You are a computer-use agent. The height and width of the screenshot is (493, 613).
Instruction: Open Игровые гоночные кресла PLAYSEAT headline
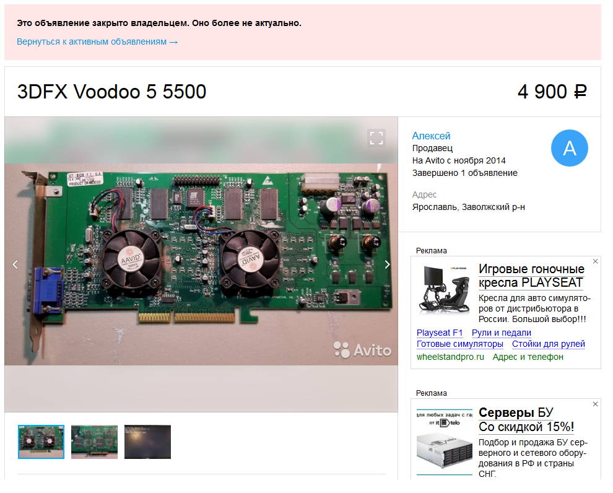[x=531, y=276]
